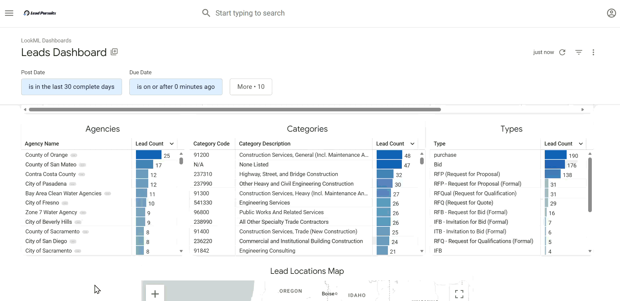This screenshot has width=620, height=301.
Task: Open Bay Area Clean Water Agencies ellipsis
Action: click(x=108, y=194)
